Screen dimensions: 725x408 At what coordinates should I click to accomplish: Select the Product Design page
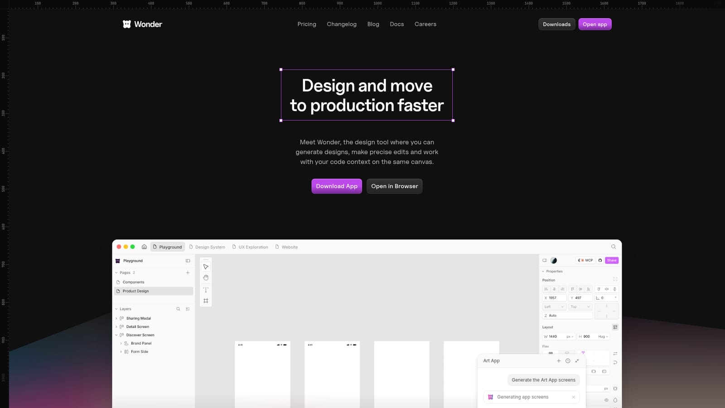coord(154,291)
